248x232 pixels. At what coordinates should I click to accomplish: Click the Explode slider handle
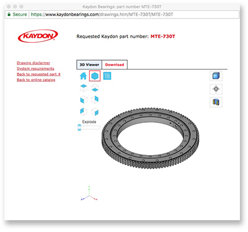click(79, 127)
